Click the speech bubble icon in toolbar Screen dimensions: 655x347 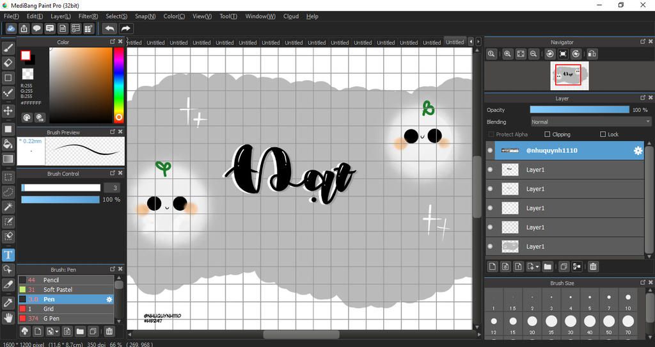[x=36, y=28]
